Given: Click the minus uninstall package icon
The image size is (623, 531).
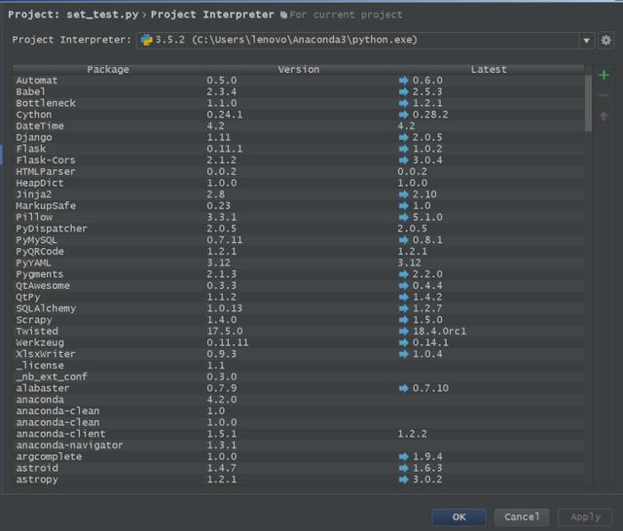Looking at the screenshot, I should (x=605, y=95).
